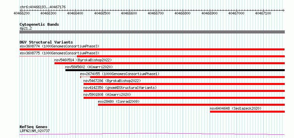Click the 40466500 ruler position label
Viewport: 294px width, 138px height.
pyautogui.click(x=102, y=13)
